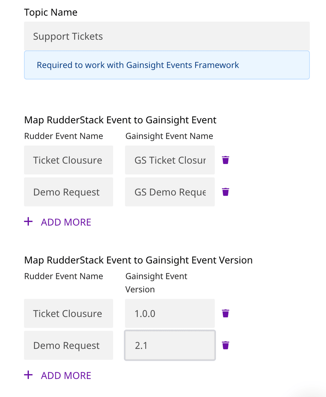Click the trash icon next to GS Ticket Closur
The image size is (326, 397).
(x=225, y=160)
